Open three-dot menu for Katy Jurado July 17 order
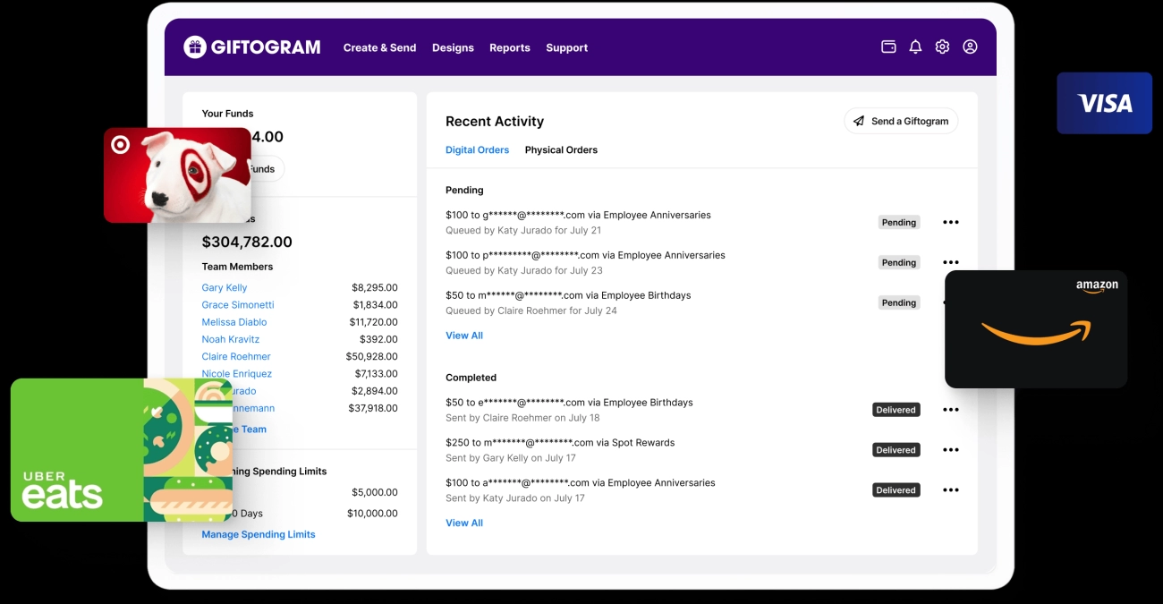1163x604 pixels. click(950, 490)
